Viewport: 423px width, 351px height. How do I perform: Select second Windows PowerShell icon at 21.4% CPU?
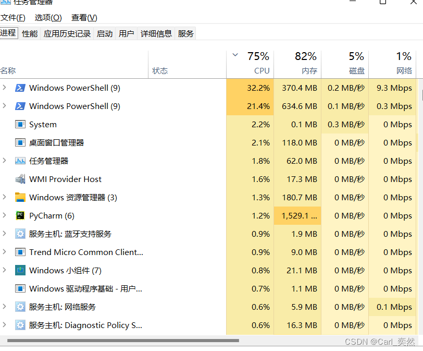pos(20,106)
